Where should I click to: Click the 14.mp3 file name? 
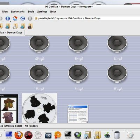79,89
